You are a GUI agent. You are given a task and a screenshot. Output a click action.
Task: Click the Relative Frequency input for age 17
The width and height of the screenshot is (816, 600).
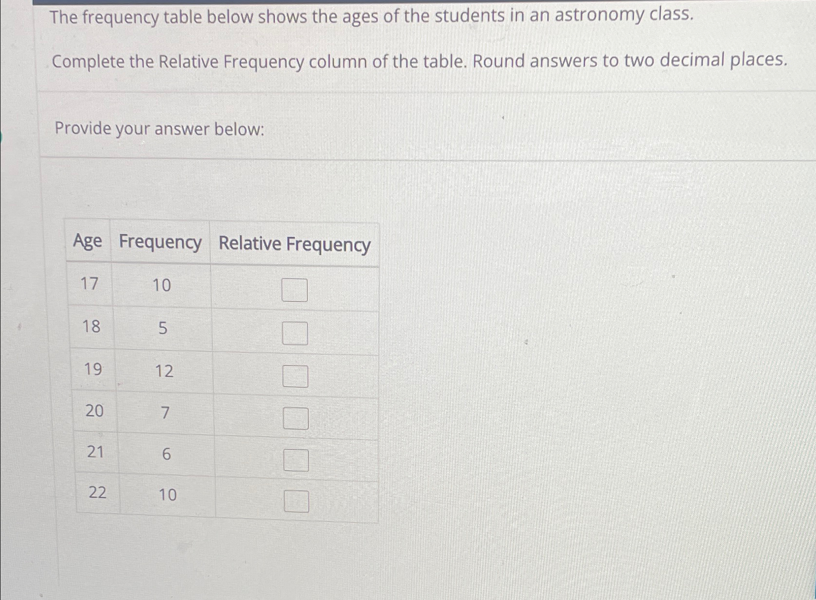[x=295, y=289]
